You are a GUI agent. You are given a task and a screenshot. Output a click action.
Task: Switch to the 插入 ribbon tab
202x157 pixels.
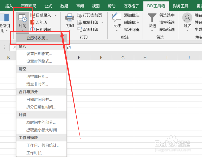pos(9,6)
